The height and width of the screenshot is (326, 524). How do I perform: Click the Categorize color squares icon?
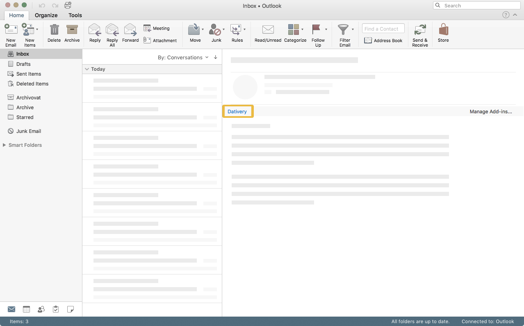point(294,29)
